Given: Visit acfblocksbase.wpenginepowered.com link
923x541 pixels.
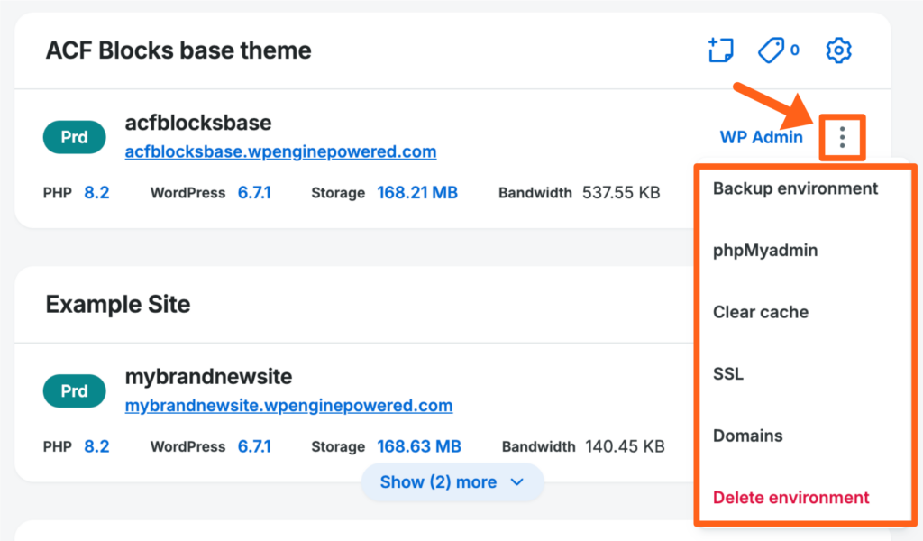Looking at the screenshot, I should click(x=280, y=152).
